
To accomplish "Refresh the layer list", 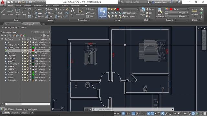I will (x=41, y=36).
